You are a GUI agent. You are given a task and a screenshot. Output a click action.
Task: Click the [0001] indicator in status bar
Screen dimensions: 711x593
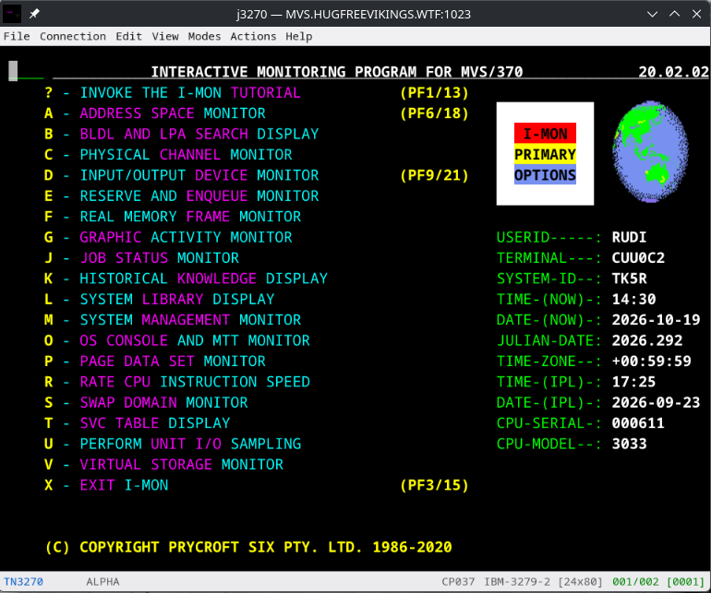click(685, 582)
